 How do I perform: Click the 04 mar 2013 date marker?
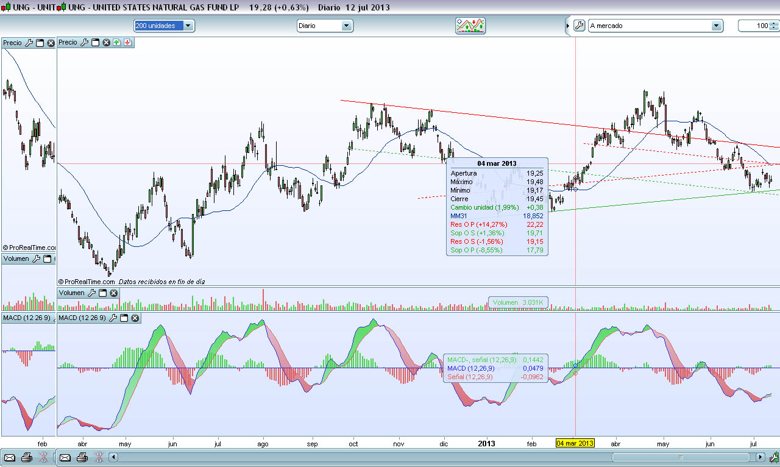[575, 443]
